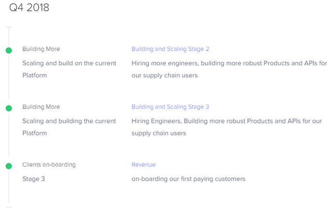Click the vertical timeline line below Q4 2018
The height and width of the screenshot is (212, 332).
coord(9,37)
